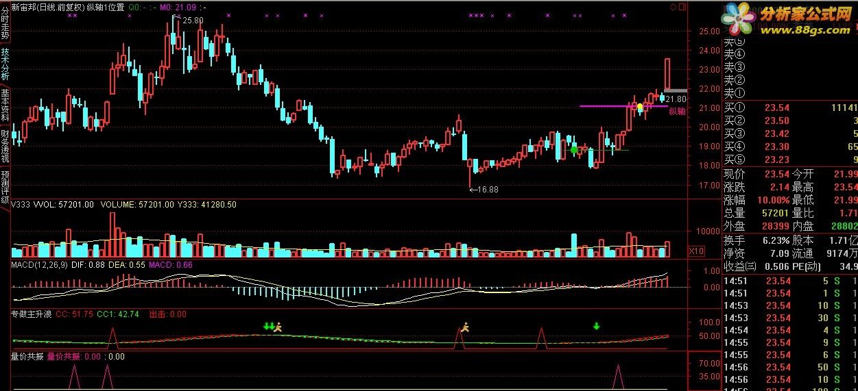The width and height of the screenshot is (858, 391).
Task: Select the 预测评级 side tab
Action: pyautogui.click(x=5, y=187)
